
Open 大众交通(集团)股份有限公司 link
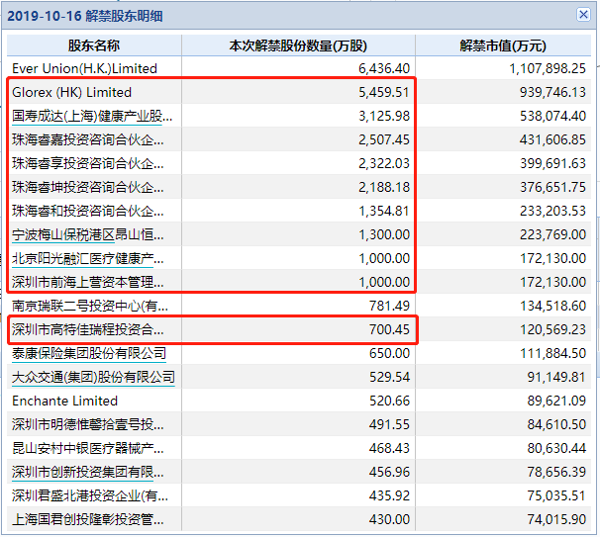click(93, 377)
